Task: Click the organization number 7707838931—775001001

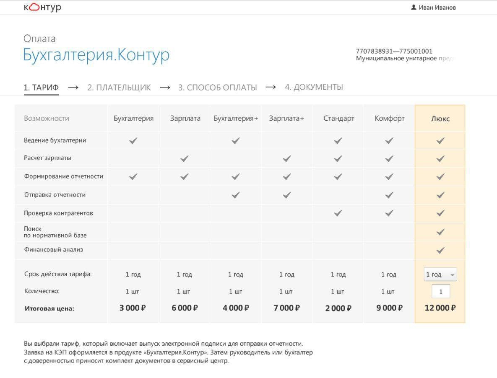Action: click(x=394, y=51)
